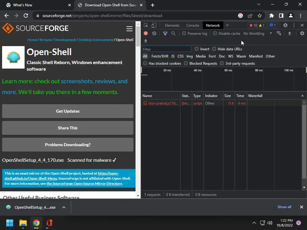Select the inspect element picker icon

click(146, 25)
